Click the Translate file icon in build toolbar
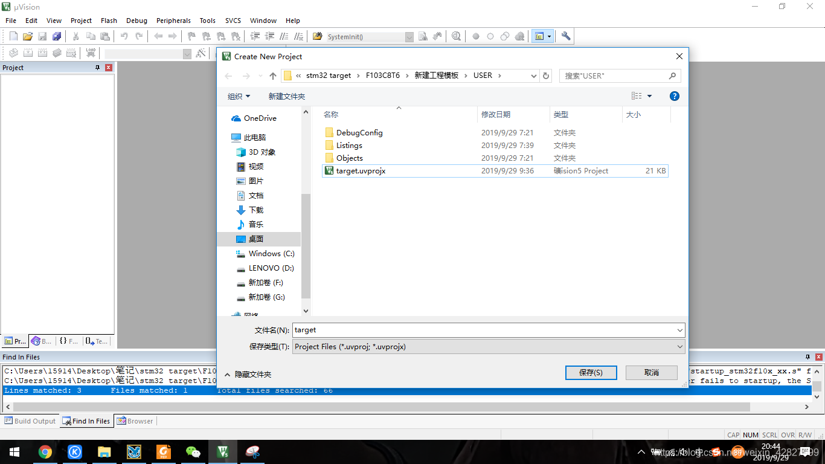Image resolution: width=825 pixels, height=464 pixels. pos(13,53)
